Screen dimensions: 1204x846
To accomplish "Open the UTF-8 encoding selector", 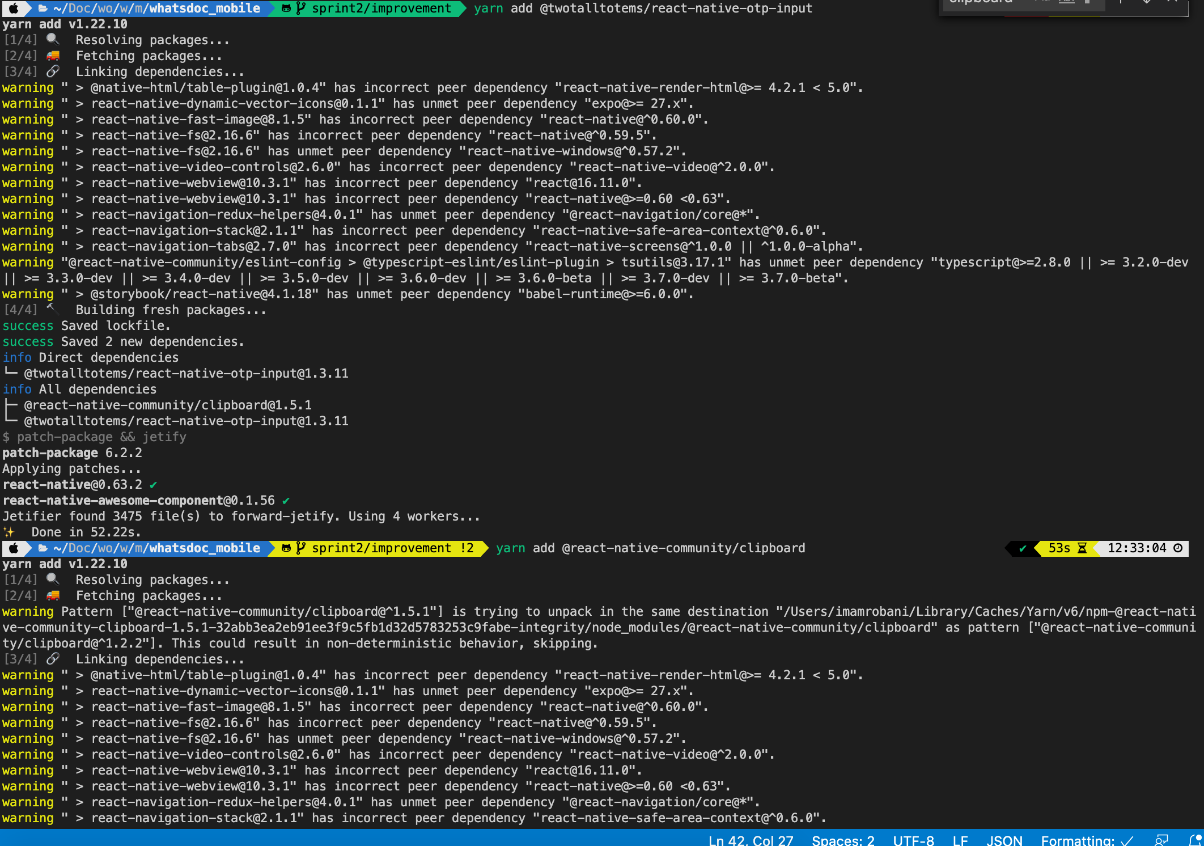I will pos(913,840).
